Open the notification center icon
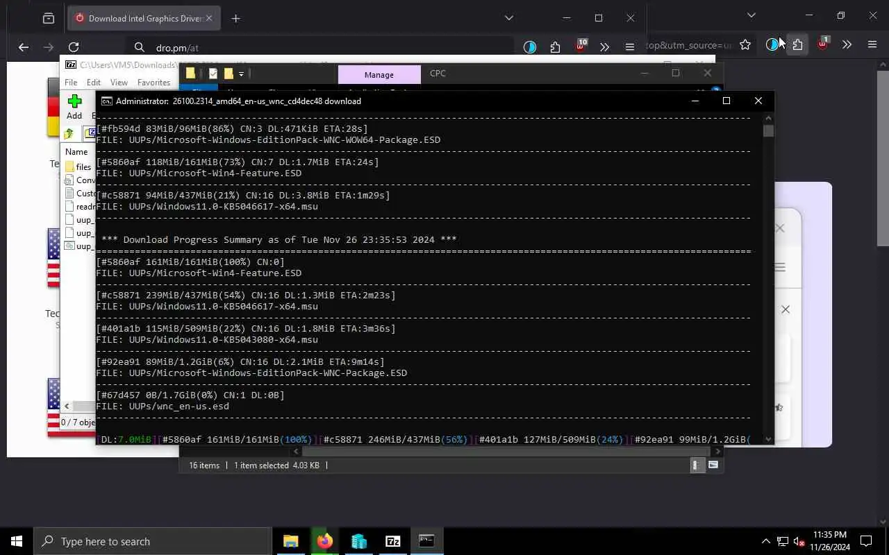889x555 pixels. pos(866,541)
